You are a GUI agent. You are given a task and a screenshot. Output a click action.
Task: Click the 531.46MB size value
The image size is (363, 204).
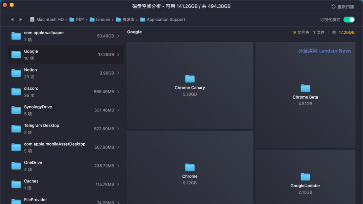click(104, 110)
